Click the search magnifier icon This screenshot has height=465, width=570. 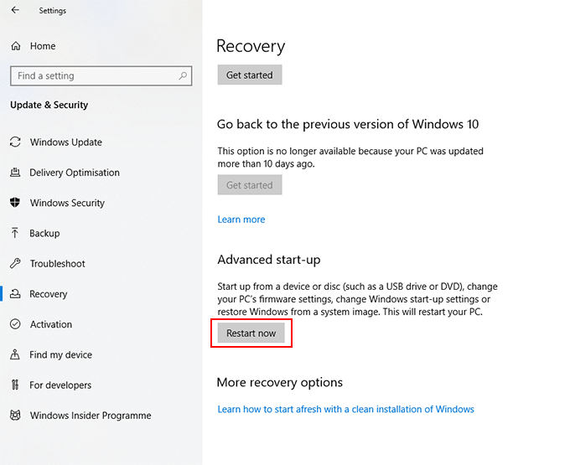[183, 76]
